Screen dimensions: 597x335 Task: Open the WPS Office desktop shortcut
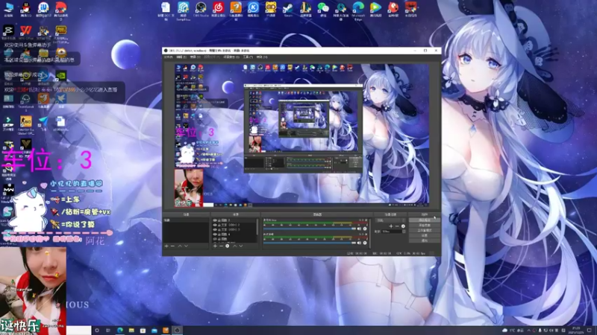(25, 31)
